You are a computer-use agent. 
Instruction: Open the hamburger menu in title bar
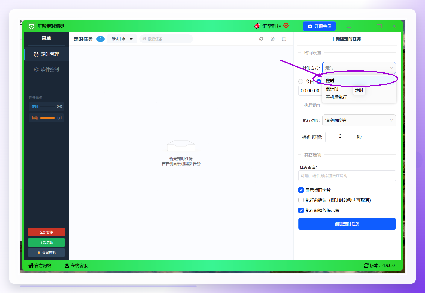pos(349,26)
